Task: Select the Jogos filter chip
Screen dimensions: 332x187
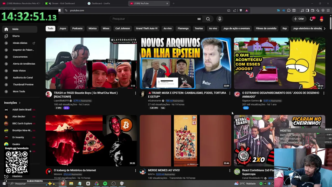Action: [63, 28]
